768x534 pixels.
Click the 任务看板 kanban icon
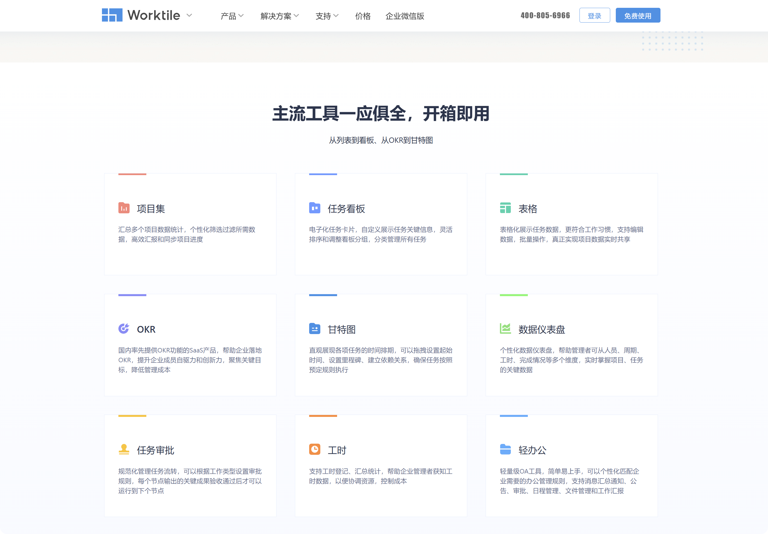314,208
